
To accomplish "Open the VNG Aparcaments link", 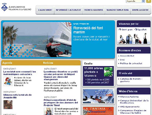I will click(x=130, y=107).
